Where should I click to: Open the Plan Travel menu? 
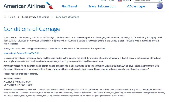pyautogui.click(x=69, y=6)
